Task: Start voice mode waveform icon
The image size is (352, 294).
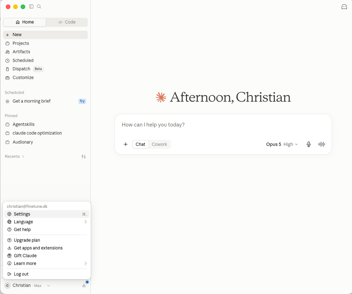Action: click(321, 144)
